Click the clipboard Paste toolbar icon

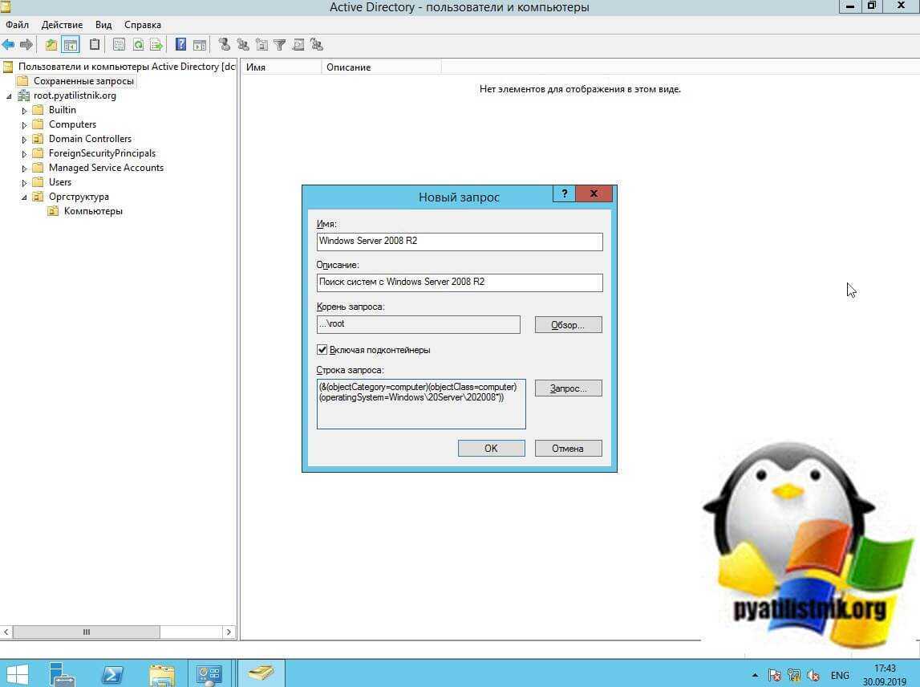(x=95, y=45)
